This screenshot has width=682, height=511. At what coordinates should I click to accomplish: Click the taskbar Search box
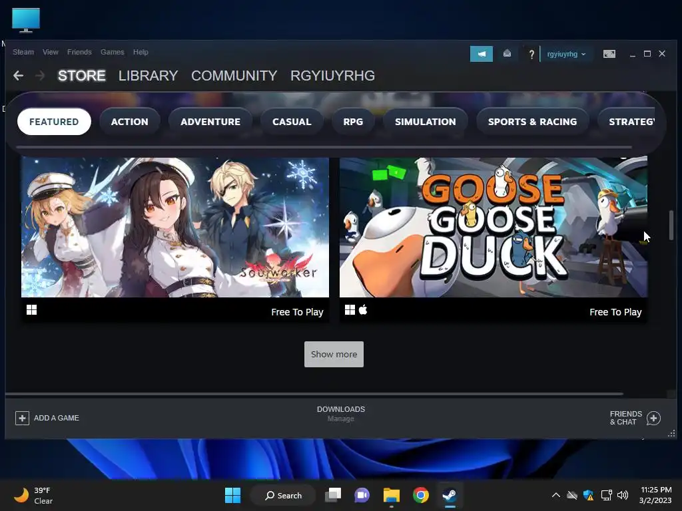point(283,495)
